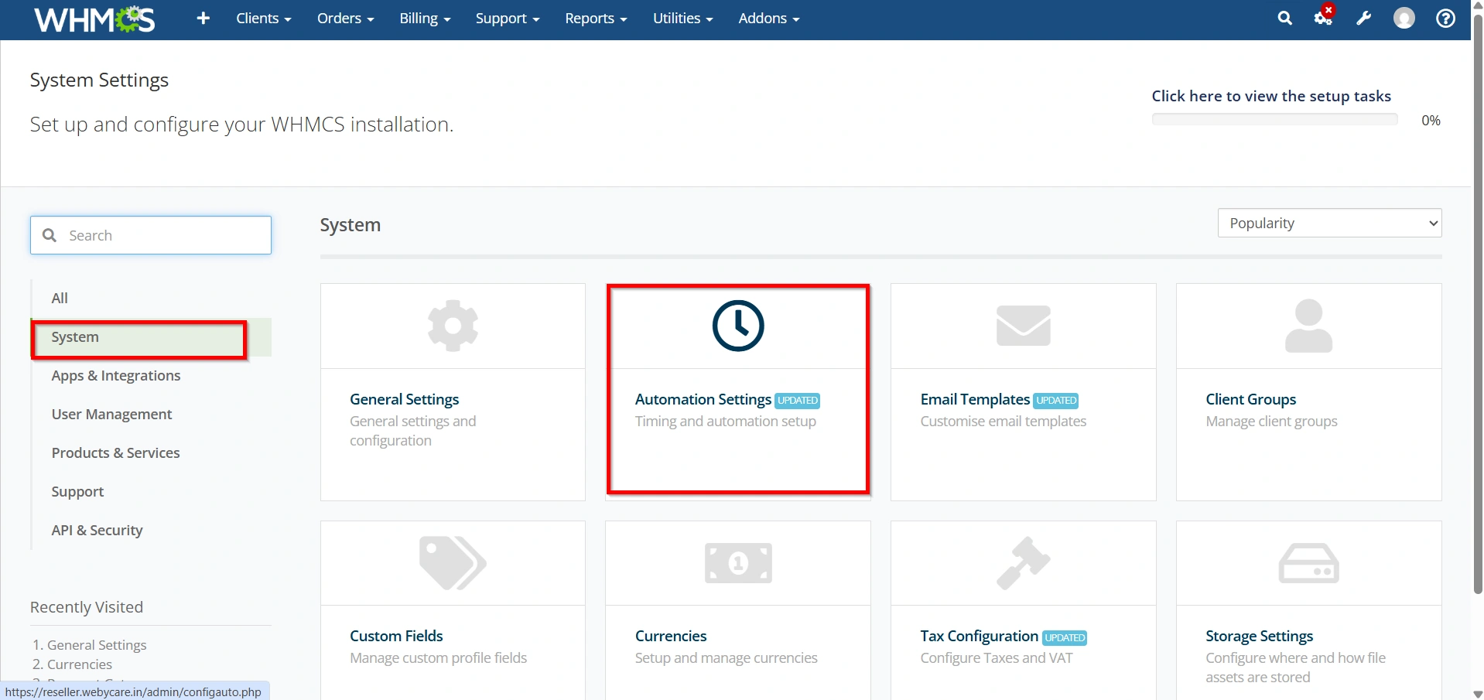Focus the sidebar Search input field
The image size is (1484, 700).
(x=151, y=235)
